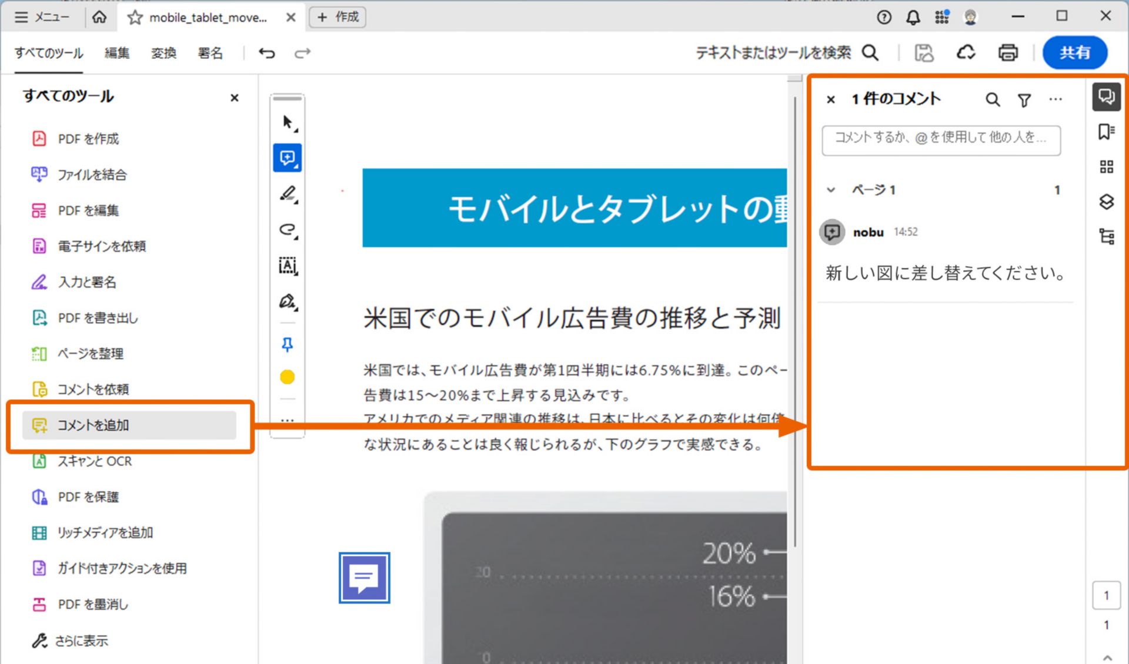Toggle the selection arrow tool
Image resolution: width=1129 pixels, height=664 pixels.
287,122
